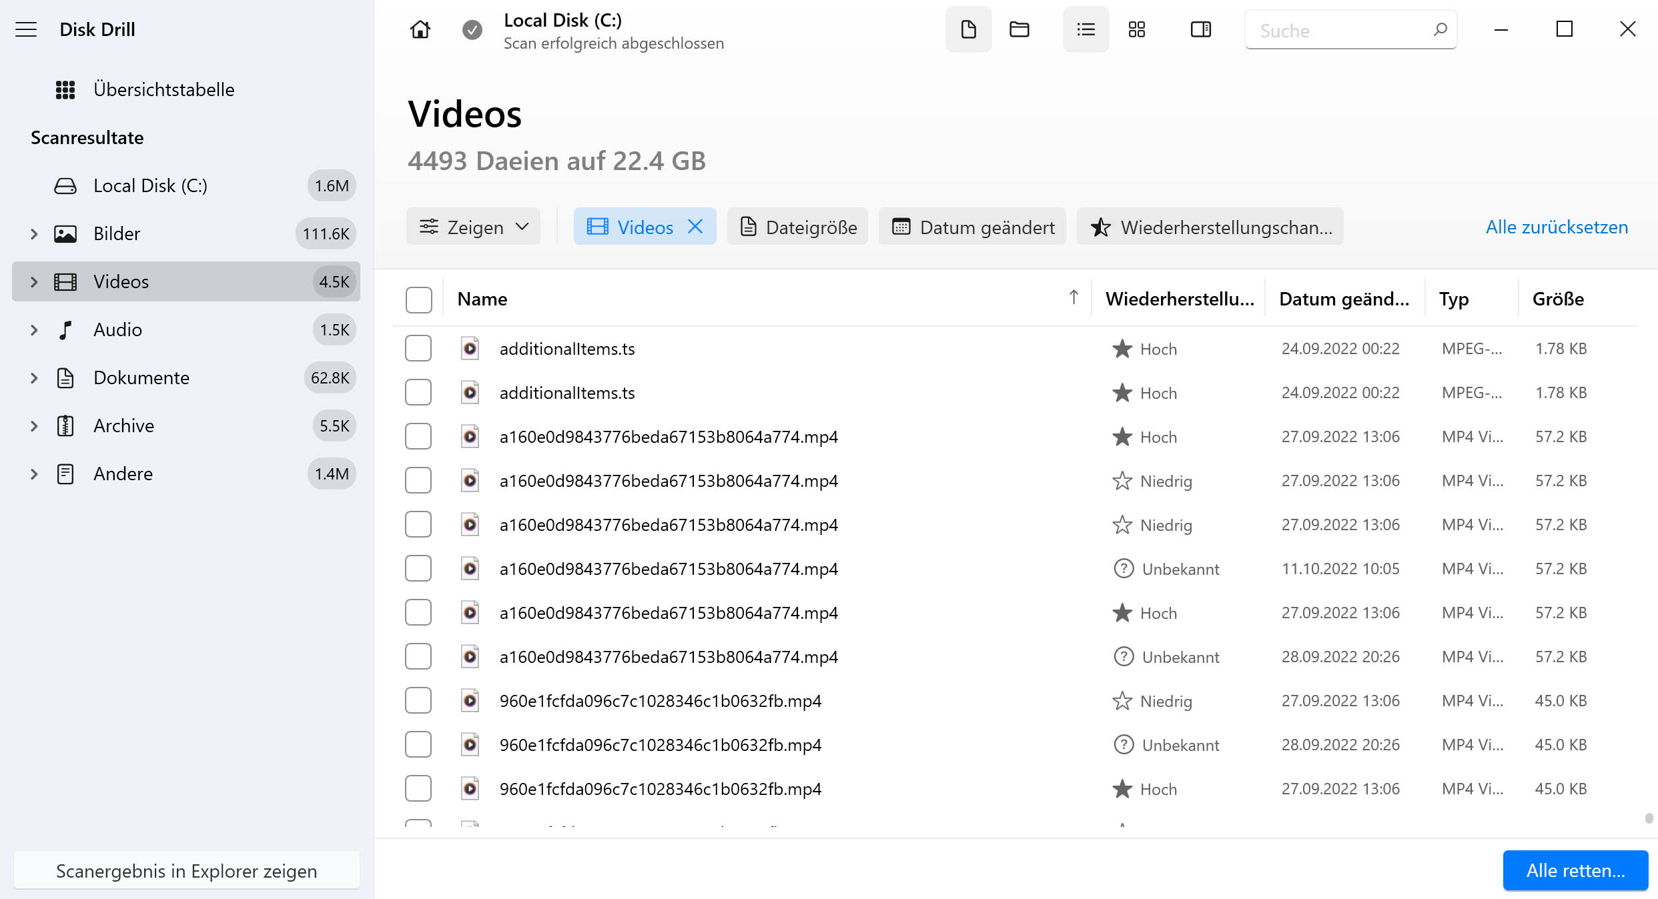Select the list view layout icon
Screen dimensions: 1658x899
[1086, 29]
